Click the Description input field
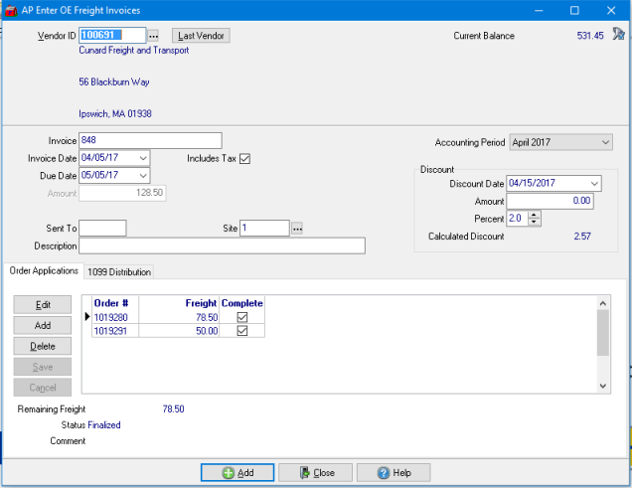Screen dimensions: 632x488 pyautogui.click(x=222, y=245)
